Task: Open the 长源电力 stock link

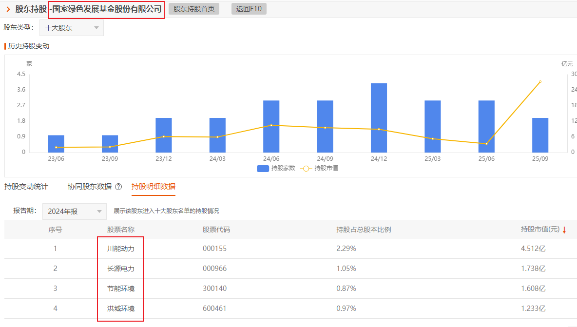Action: (121, 269)
